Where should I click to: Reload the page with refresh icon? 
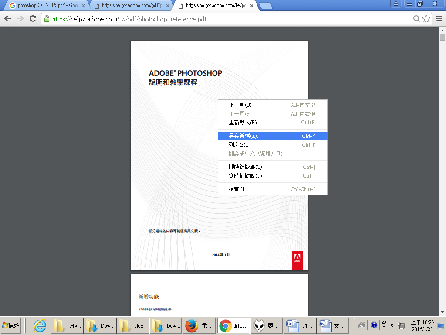point(33,19)
